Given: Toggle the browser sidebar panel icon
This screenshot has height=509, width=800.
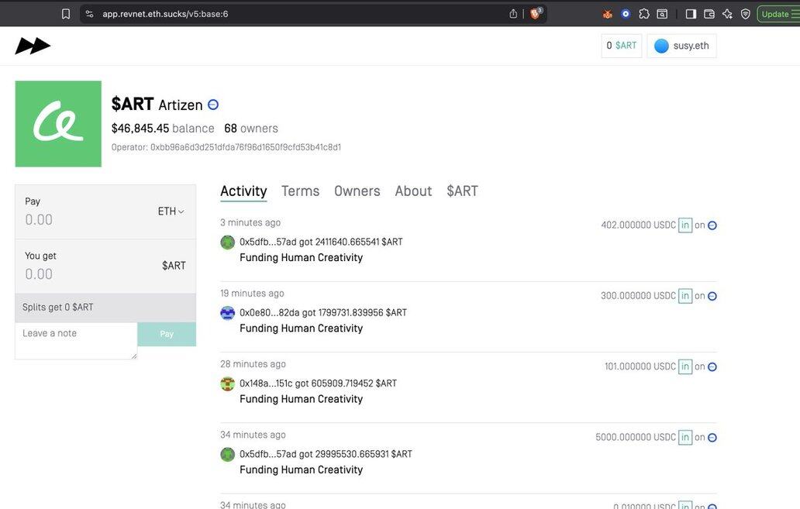Looking at the screenshot, I should click(x=691, y=14).
